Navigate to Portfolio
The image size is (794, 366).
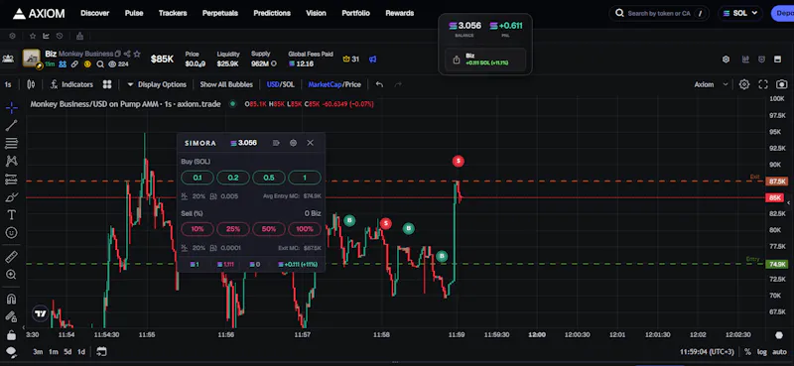355,13
